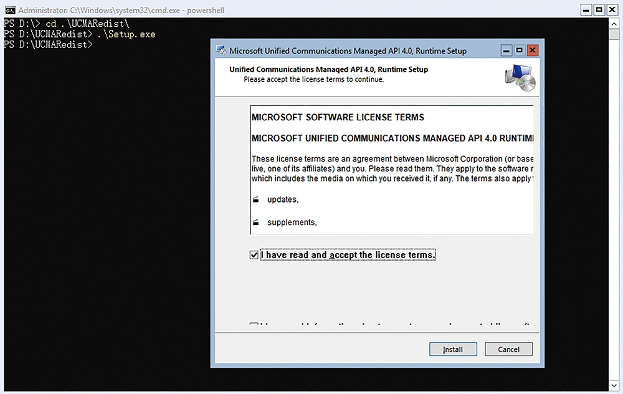Image resolution: width=623 pixels, height=394 pixels.
Task: Click 'Please accept the license terms to continue.'
Action: (314, 80)
